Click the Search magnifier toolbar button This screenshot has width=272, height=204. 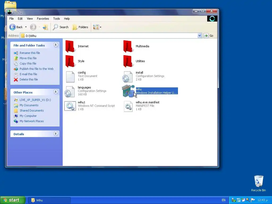61,27
